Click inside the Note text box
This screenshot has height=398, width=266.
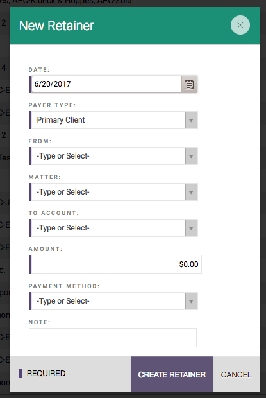[x=113, y=338]
